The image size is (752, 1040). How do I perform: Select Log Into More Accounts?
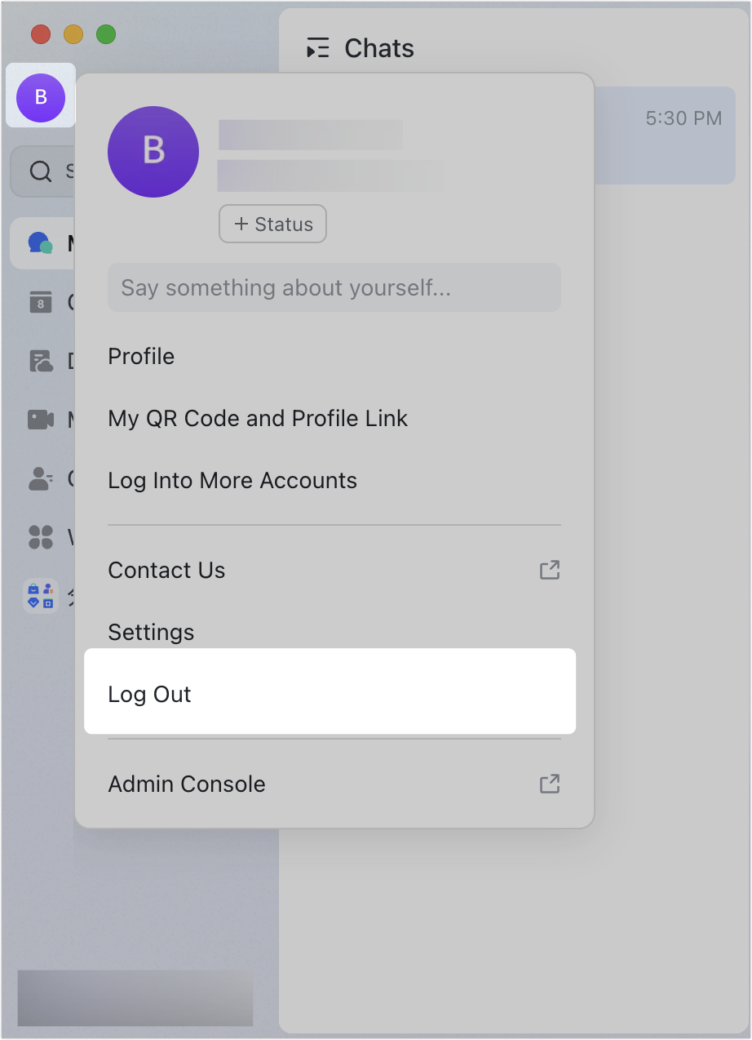232,480
